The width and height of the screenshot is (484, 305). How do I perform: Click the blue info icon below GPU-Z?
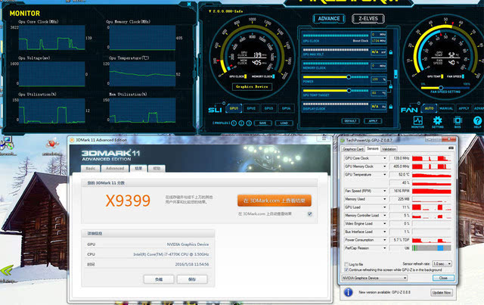pos(348,292)
